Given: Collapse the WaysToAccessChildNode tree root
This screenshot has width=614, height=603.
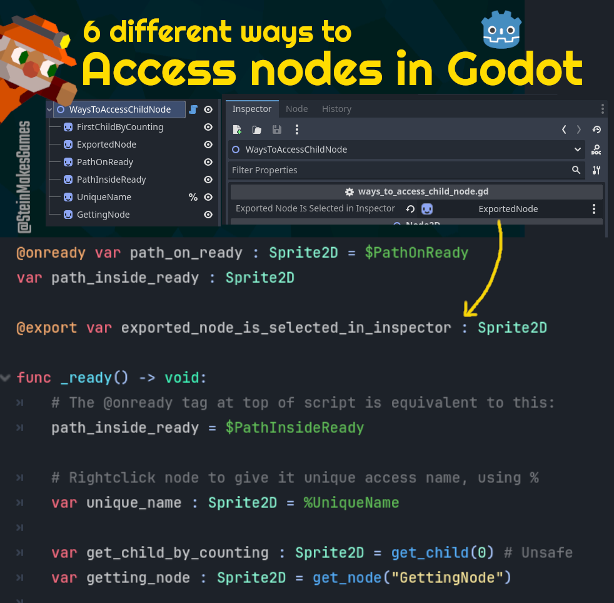Looking at the screenshot, I should pos(49,109).
